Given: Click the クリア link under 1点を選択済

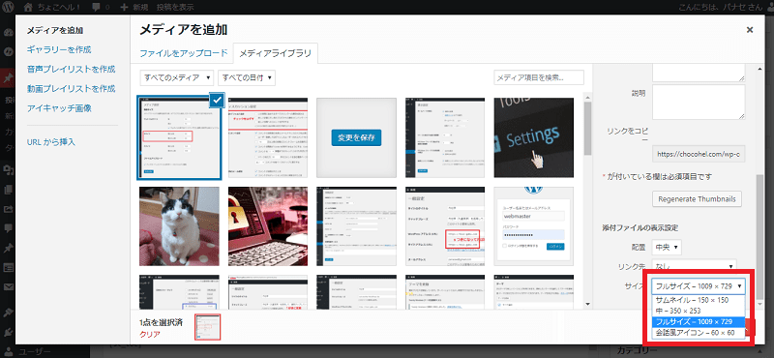Looking at the screenshot, I should (150, 335).
